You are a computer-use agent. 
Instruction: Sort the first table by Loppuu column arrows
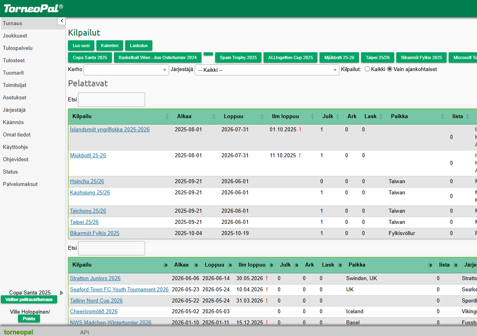[x=262, y=116]
